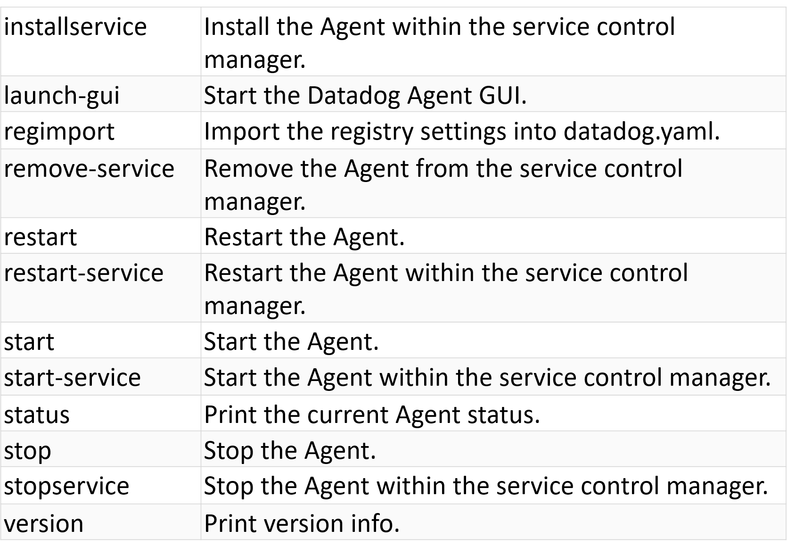Select "Import the registry settings into datadog.yaml." text
Viewport: 787px width, 555px height.
click(x=462, y=132)
